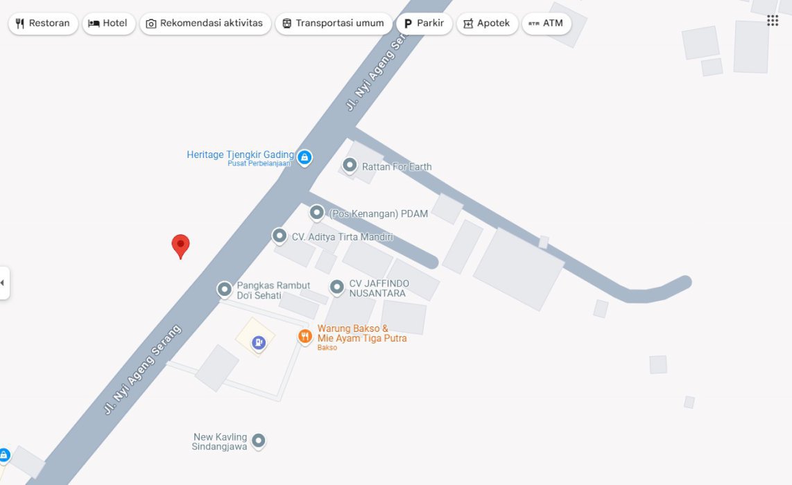The width and height of the screenshot is (792, 485).
Task: Expand the collapsed side panel arrow
Action: pos(4,283)
